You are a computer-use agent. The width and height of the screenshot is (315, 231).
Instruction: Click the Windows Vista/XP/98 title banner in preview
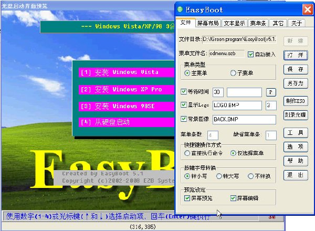(x=108, y=27)
